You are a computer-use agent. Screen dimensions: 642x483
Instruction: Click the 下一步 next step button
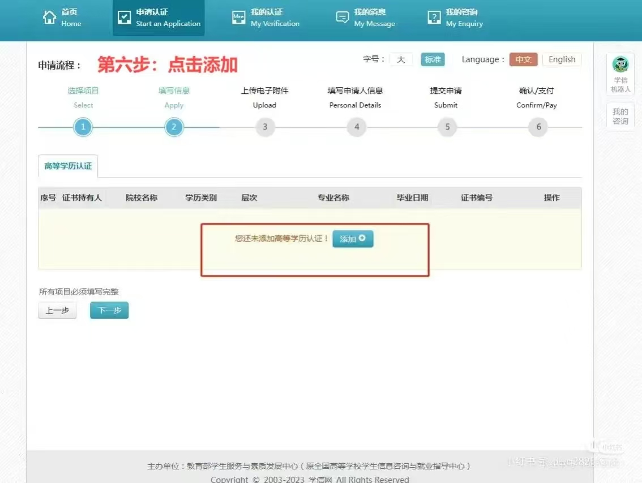click(x=109, y=310)
